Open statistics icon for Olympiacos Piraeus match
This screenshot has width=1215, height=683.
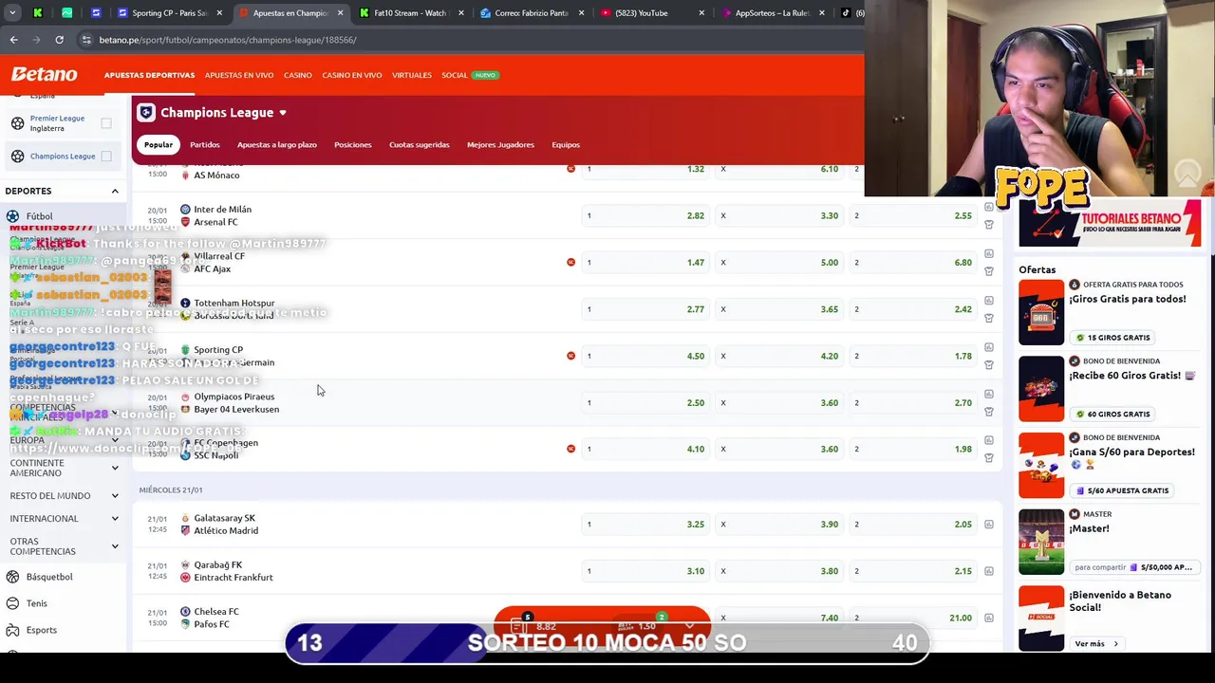pyautogui.click(x=988, y=394)
